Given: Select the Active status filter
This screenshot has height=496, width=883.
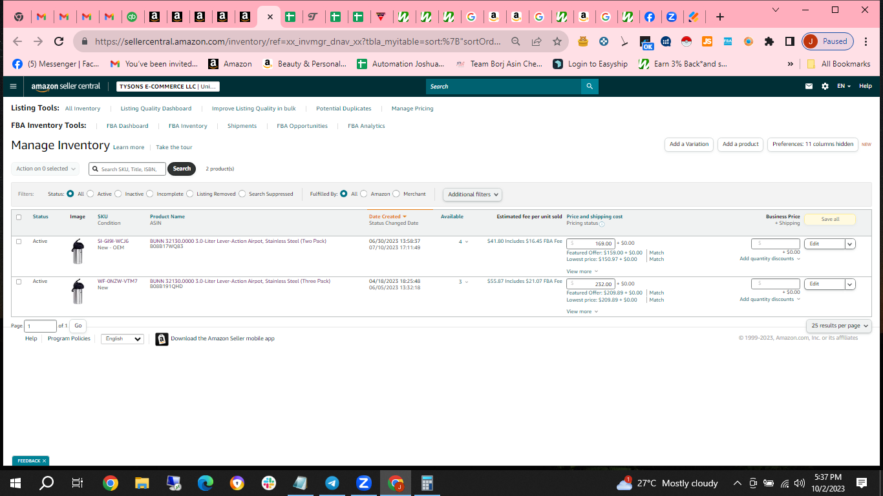Looking at the screenshot, I should tap(90, 194).
